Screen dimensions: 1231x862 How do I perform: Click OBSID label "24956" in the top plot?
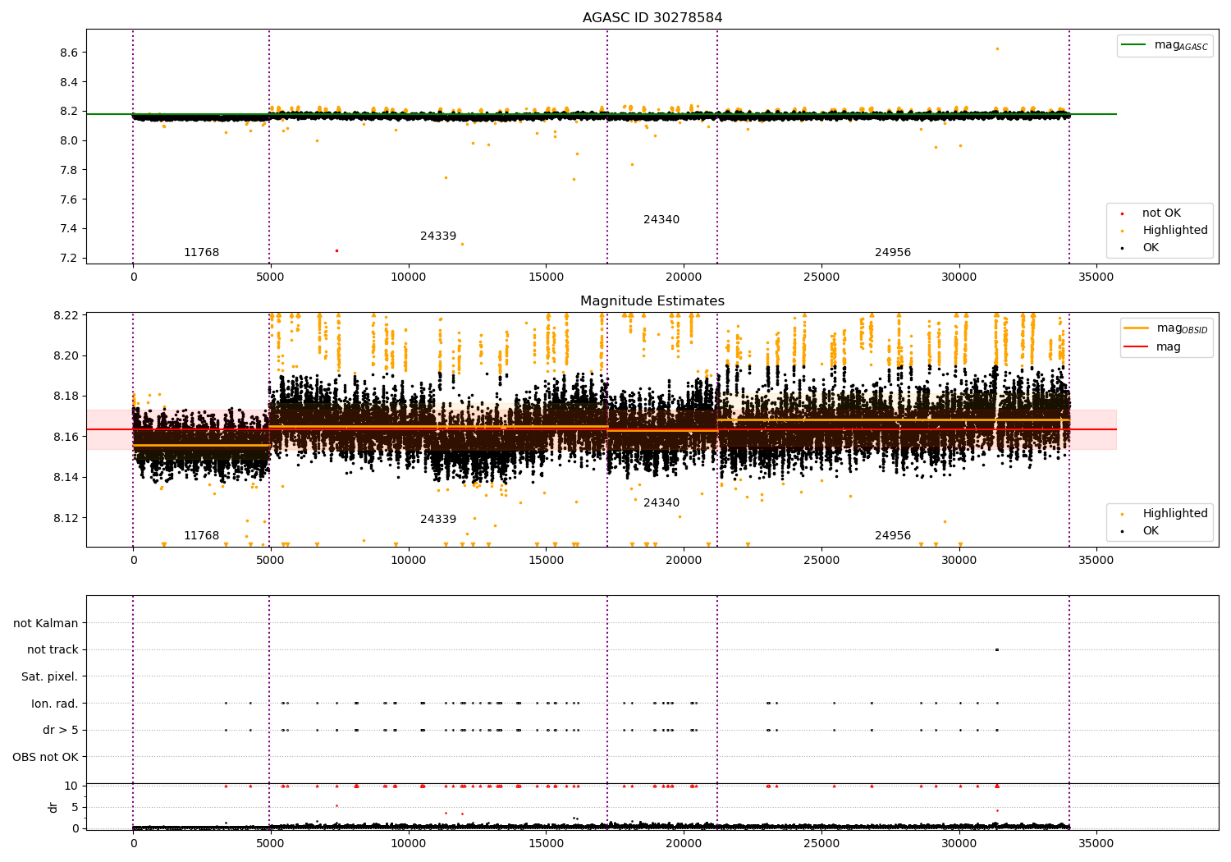(x=893, y=253)
